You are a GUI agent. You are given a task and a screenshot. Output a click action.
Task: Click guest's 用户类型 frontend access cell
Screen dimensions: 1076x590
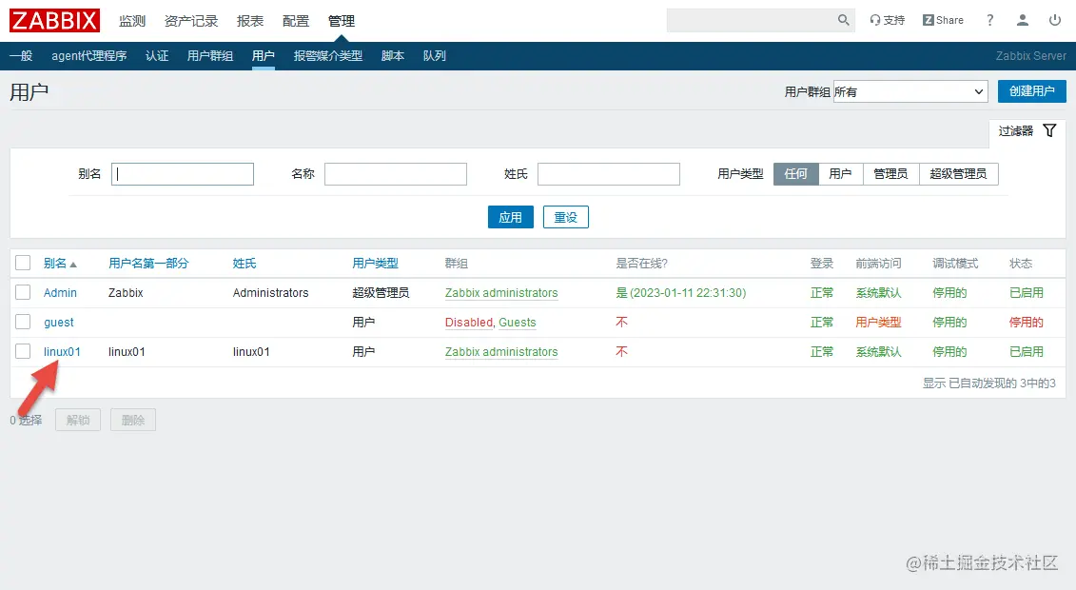pyautogui.click(x=878, y=323)
